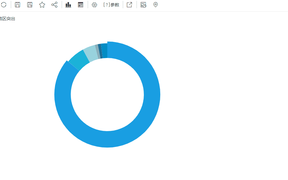Click the location pin icon
Image resolution: width=288 pixels, height=180 pixels.
[155, 5]
